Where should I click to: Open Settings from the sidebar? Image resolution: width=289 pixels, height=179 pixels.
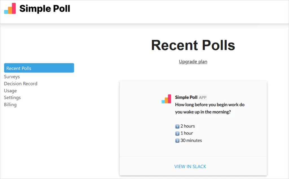click(12, 97)
